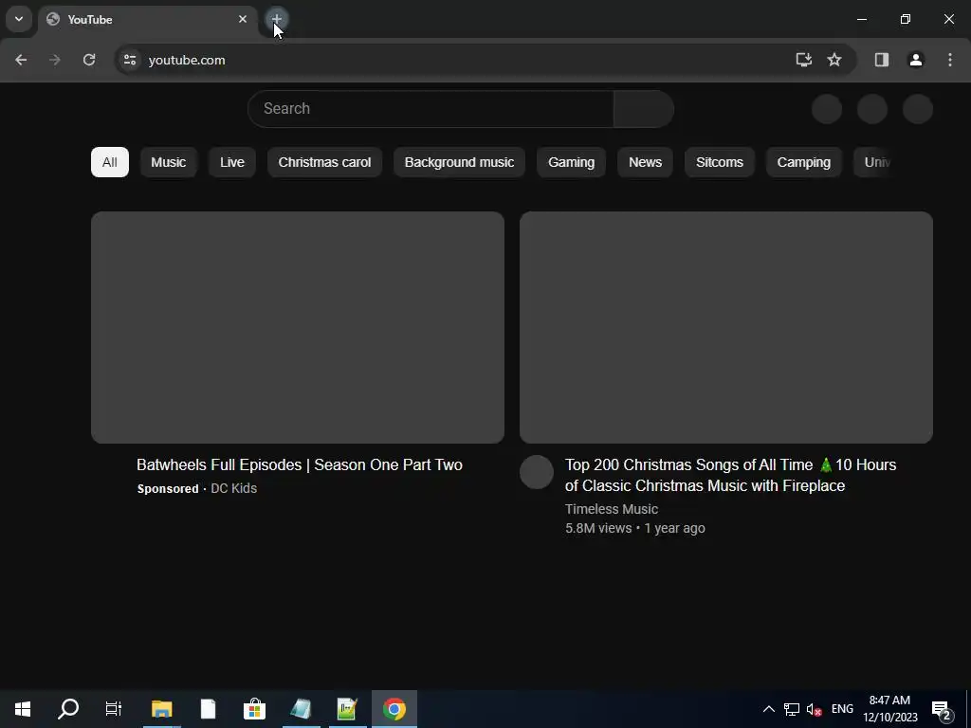Click the Timeless Music channel avatar

(x=537, y=472)
